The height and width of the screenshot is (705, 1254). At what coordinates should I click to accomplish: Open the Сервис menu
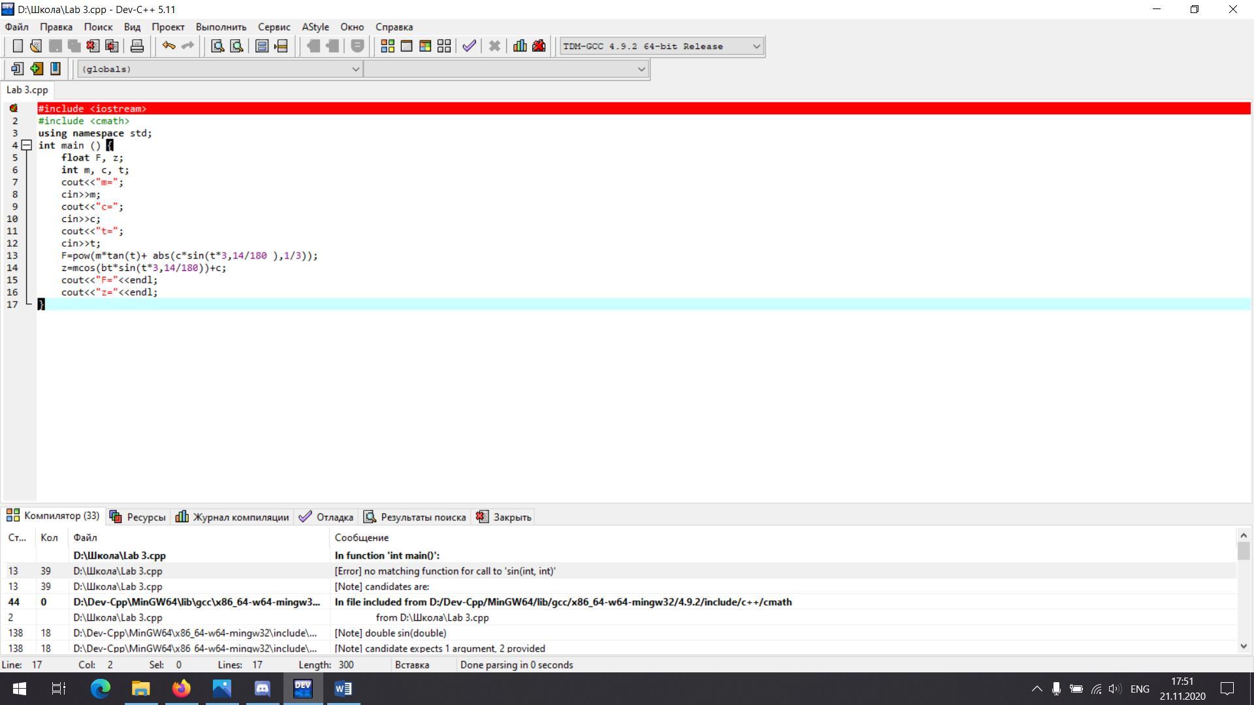click(274, 27)
